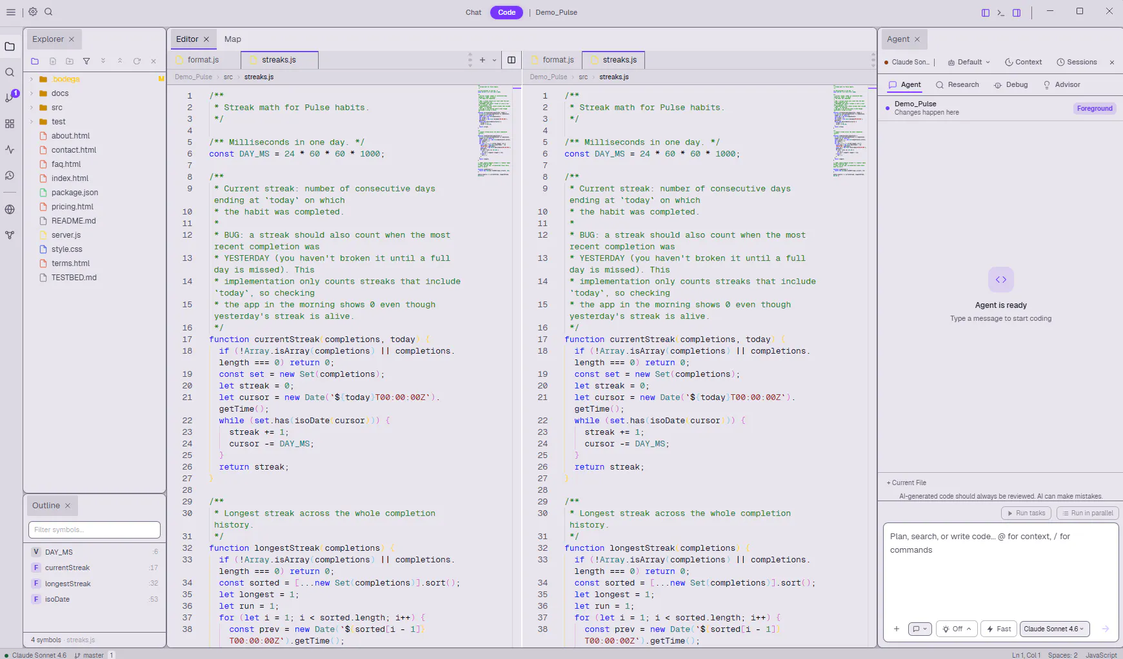Click the right editor minimap
The image size is (1123, 659).
pos(850,131)
